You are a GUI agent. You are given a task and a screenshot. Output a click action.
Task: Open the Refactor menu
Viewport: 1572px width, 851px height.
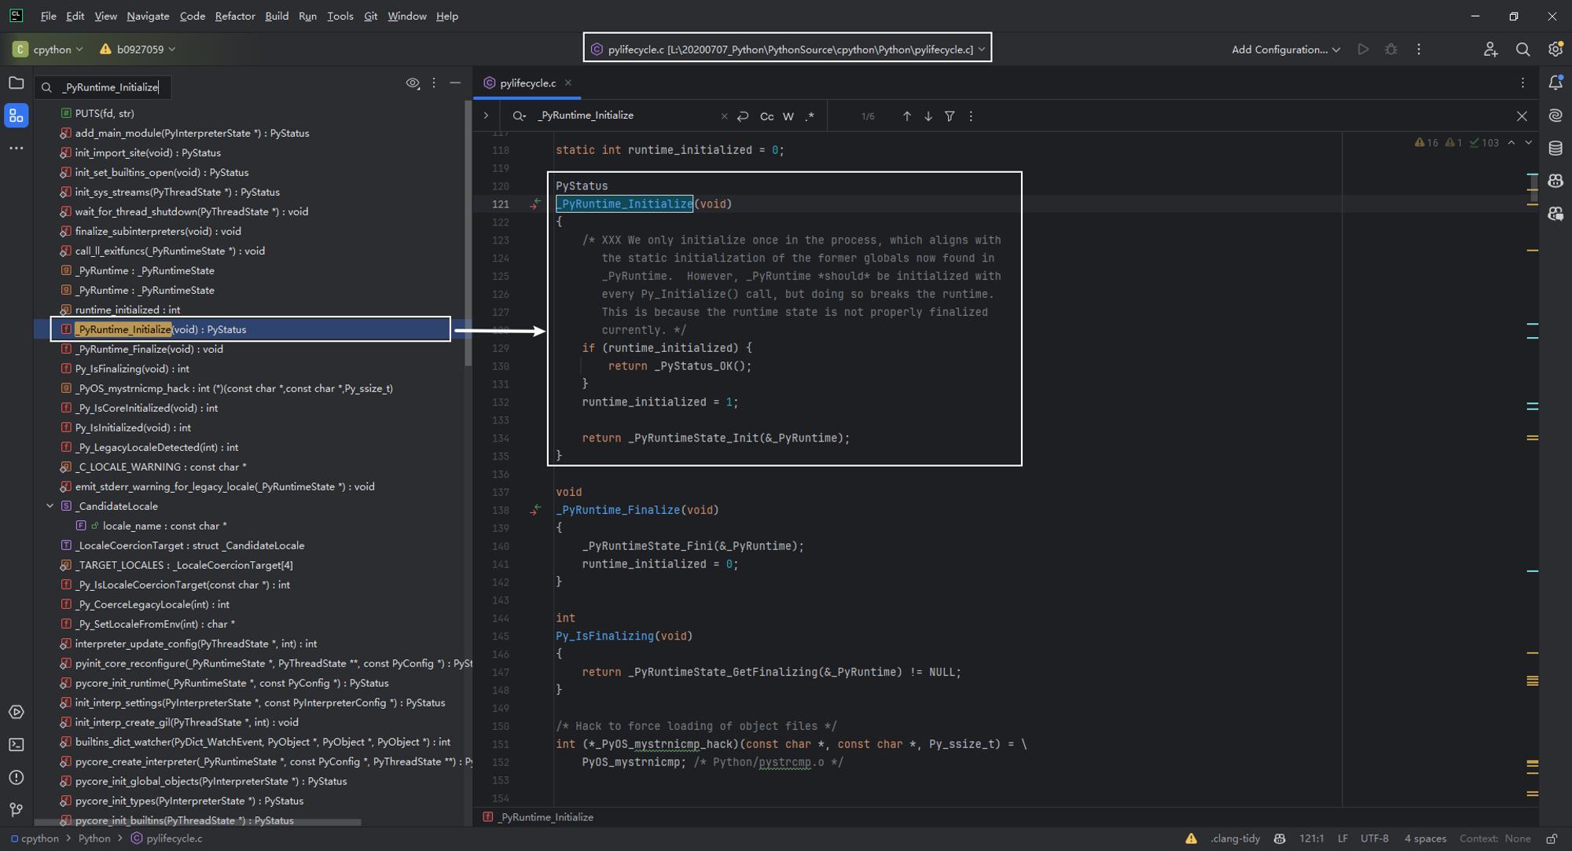click(x=234, y=16)
